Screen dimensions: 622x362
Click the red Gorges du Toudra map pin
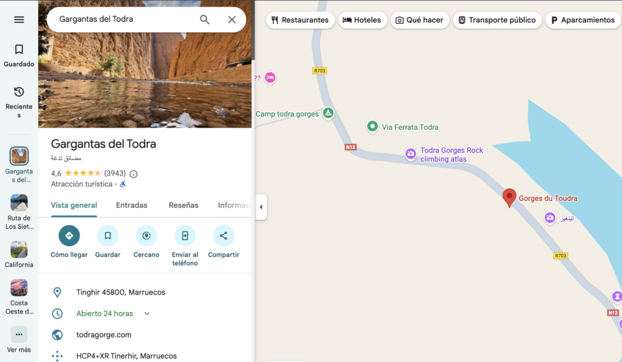pos(510,197)
